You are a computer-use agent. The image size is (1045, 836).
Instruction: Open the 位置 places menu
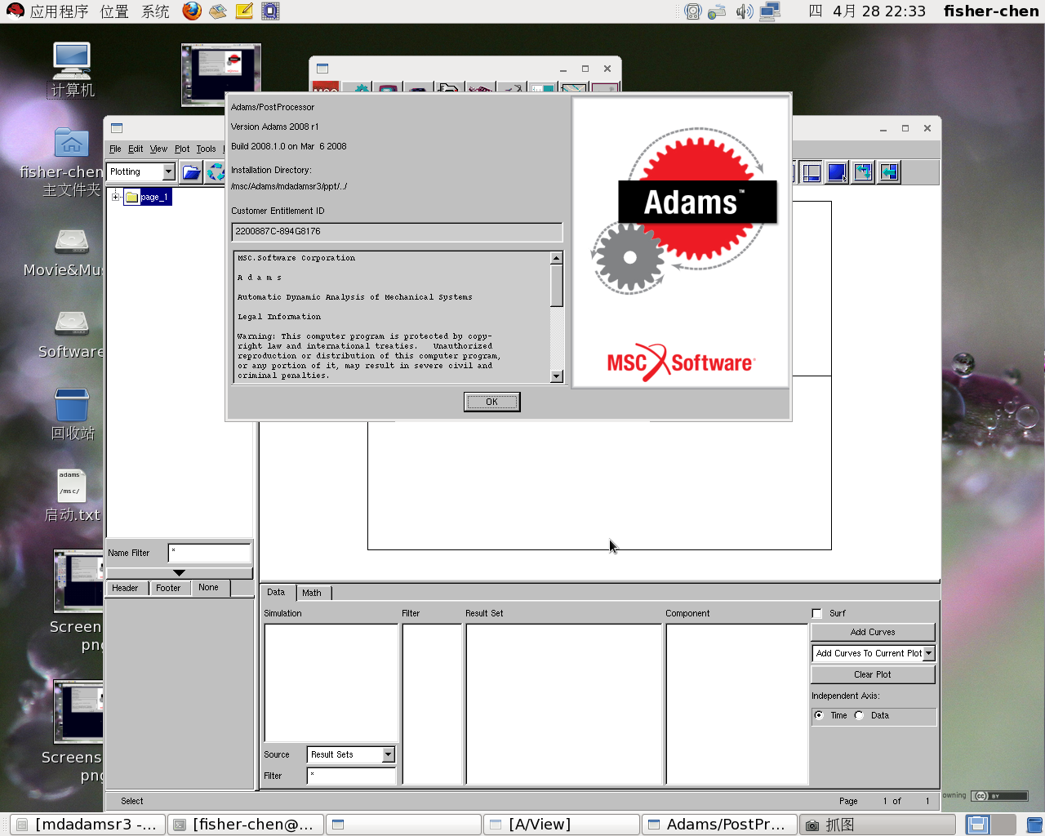(114, 11)
